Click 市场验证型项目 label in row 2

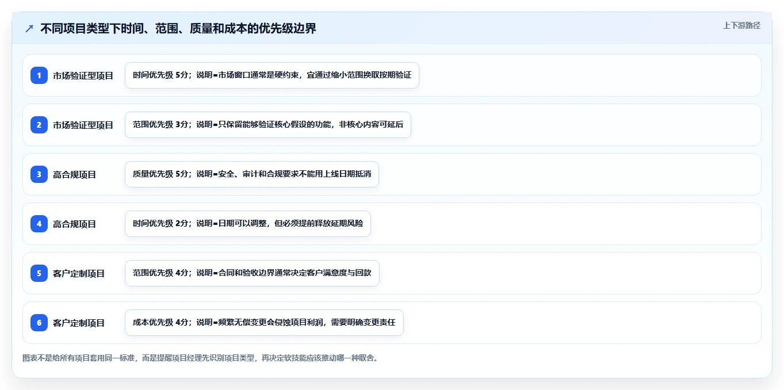point(83,125)
